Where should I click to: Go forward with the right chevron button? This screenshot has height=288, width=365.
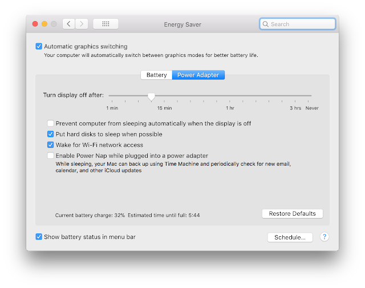[x=82, y=24]
